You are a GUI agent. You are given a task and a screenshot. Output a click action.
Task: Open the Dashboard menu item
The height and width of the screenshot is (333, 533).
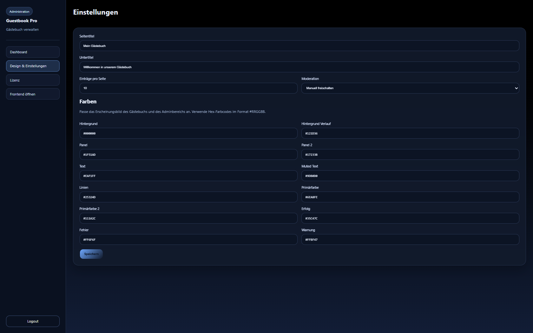point(33,52)
